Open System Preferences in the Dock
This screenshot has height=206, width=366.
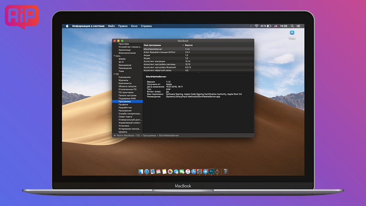tap(199, 172)
